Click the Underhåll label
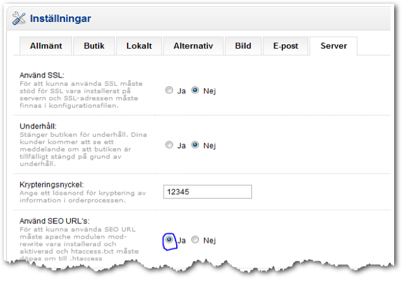The height and width of the screenshot is (282, 403). coord(38,126)
